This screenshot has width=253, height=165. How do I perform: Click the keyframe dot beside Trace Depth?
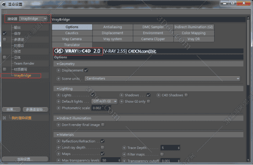coord(124,148)
